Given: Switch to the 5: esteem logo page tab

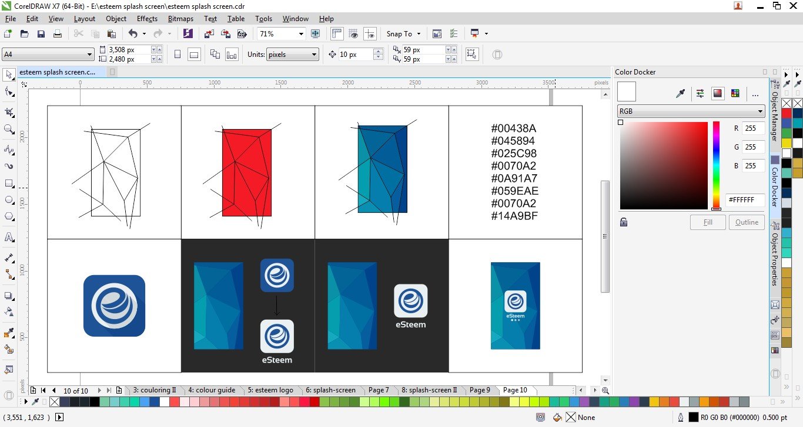Looking at the screenshot, I should click(270, 390).
